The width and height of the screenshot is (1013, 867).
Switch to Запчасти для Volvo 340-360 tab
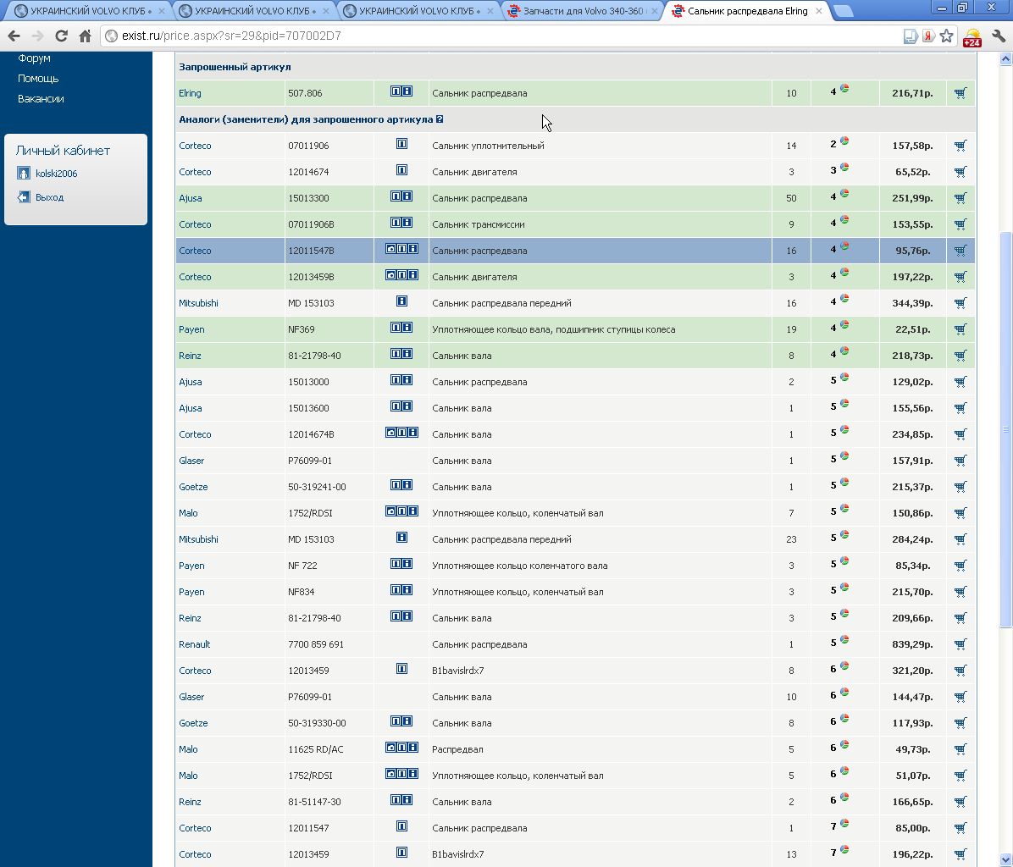click(x=582, y=11)
